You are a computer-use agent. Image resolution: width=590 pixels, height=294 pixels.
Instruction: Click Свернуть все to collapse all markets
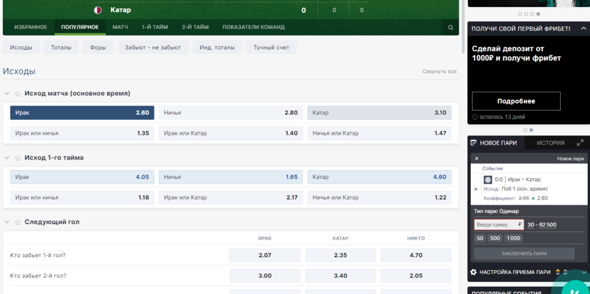[440, 71]
